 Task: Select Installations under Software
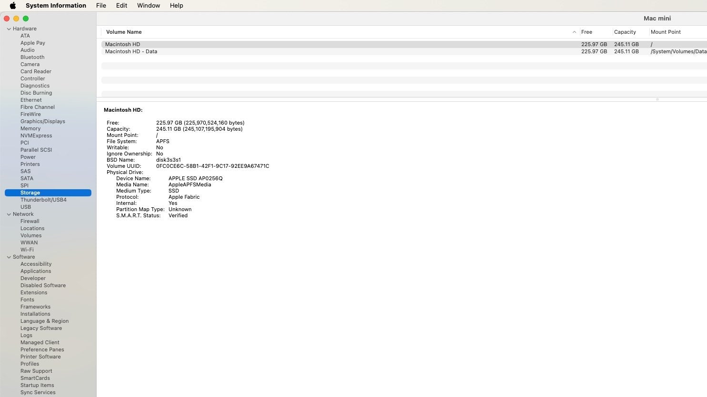coord(35,314)
